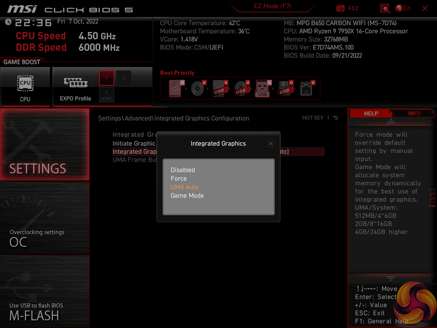Image resolution: width=437 pixels, height=328 pixels.
Task: Select the UMA Frame Buffer setting row
Action: click(135, 160)
